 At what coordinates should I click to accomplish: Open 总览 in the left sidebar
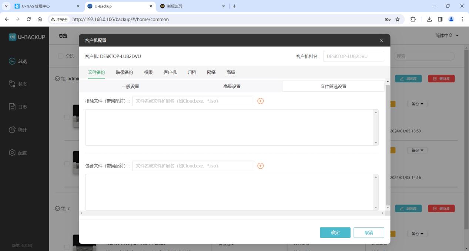click(22, 61)
